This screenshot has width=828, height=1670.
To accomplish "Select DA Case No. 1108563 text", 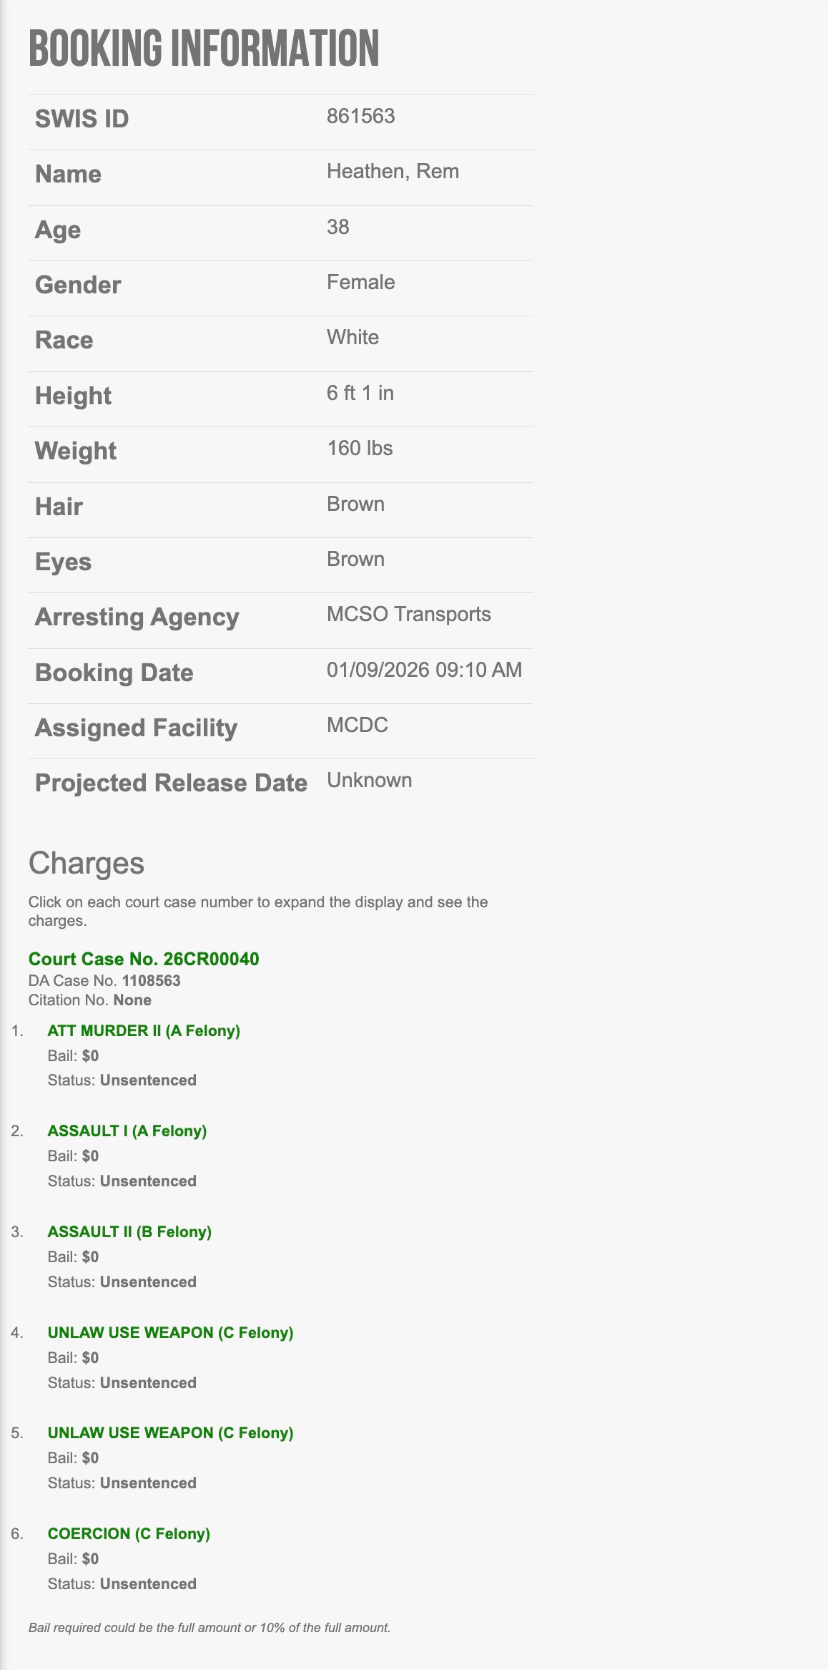I will [x=104, y=980].
